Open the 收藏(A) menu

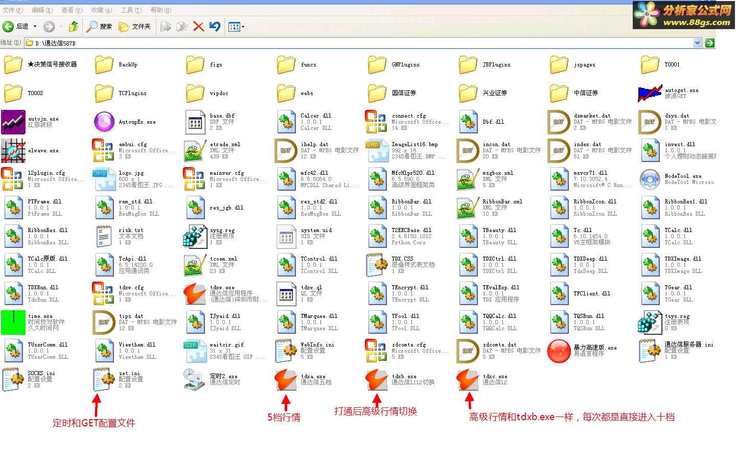coord(101,10)
